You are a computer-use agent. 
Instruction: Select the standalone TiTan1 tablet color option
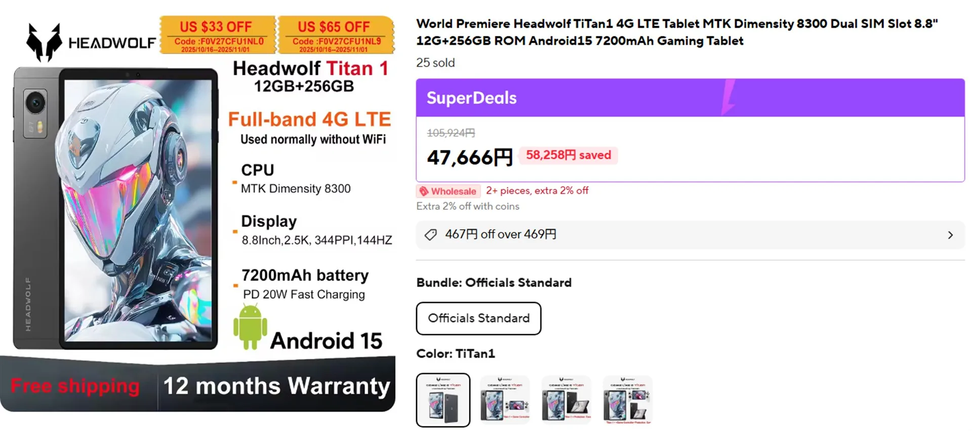click(x=443, y=400)
